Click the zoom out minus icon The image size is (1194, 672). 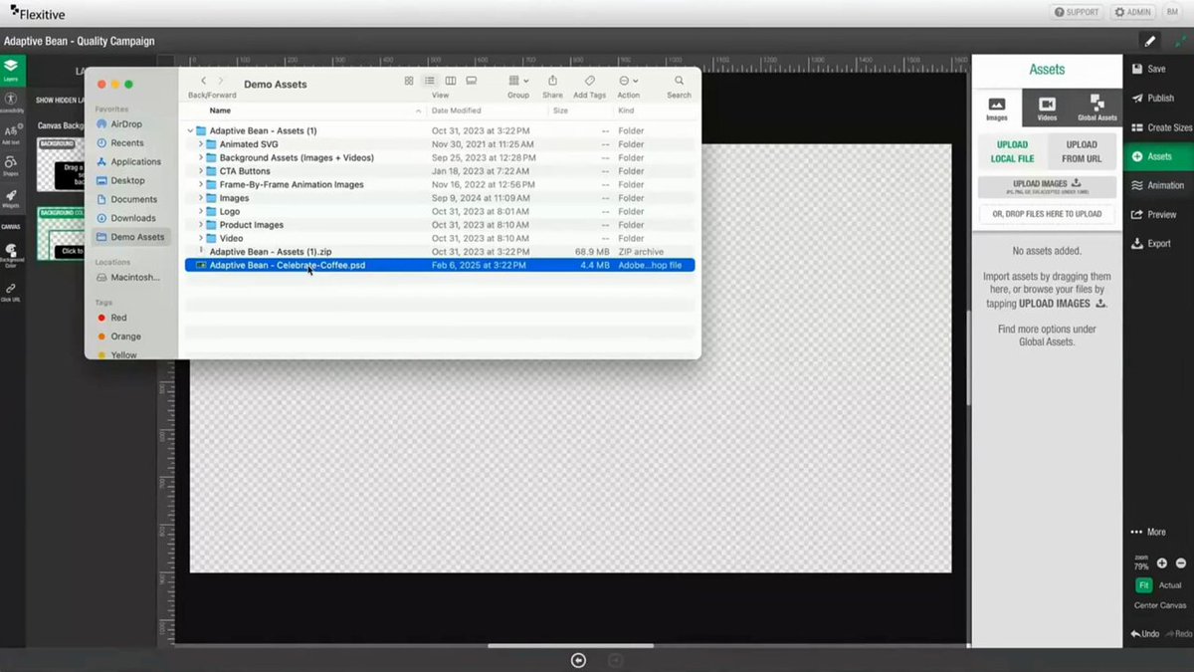1181,563
